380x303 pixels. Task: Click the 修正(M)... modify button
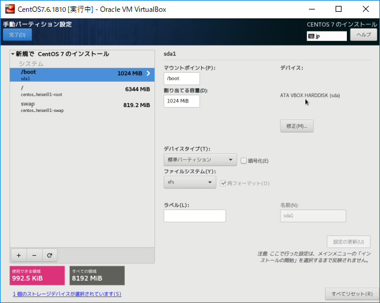297,126
